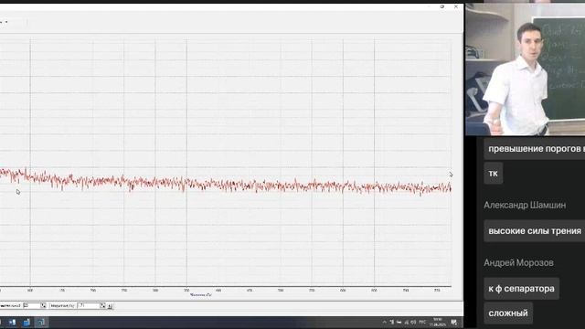The width and height of the screenshot is (585, 329).
Task: Open Андрей Морозов's name in chat
Action: (518, 263)
